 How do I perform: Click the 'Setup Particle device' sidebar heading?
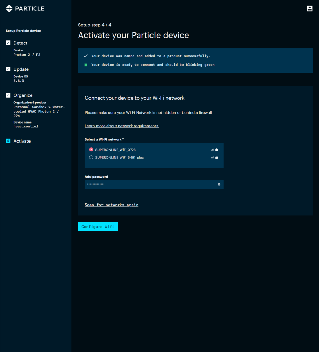tap(23, 31)
